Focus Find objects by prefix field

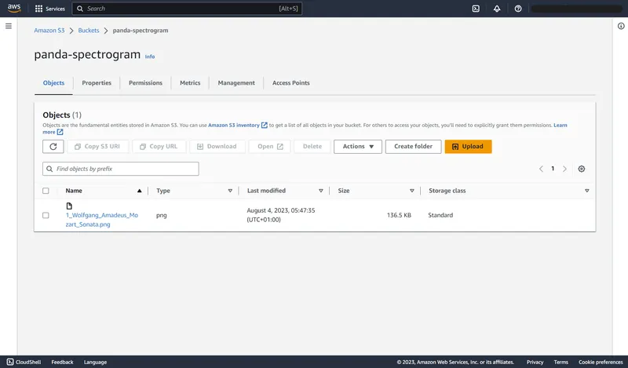click(121, 169)
